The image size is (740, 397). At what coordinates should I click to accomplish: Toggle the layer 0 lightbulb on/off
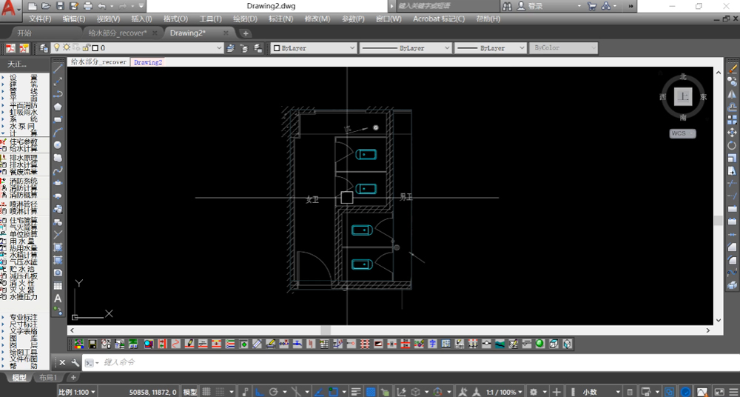point(56,48)
